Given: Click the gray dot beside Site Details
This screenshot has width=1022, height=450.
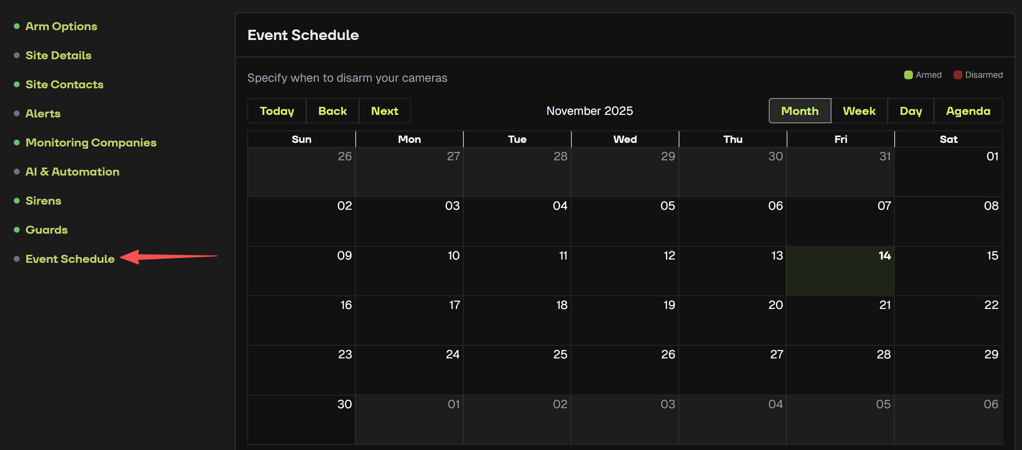Looking at the screenshot, I should point(17,56).
